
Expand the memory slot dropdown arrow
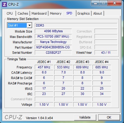point(29,25)
